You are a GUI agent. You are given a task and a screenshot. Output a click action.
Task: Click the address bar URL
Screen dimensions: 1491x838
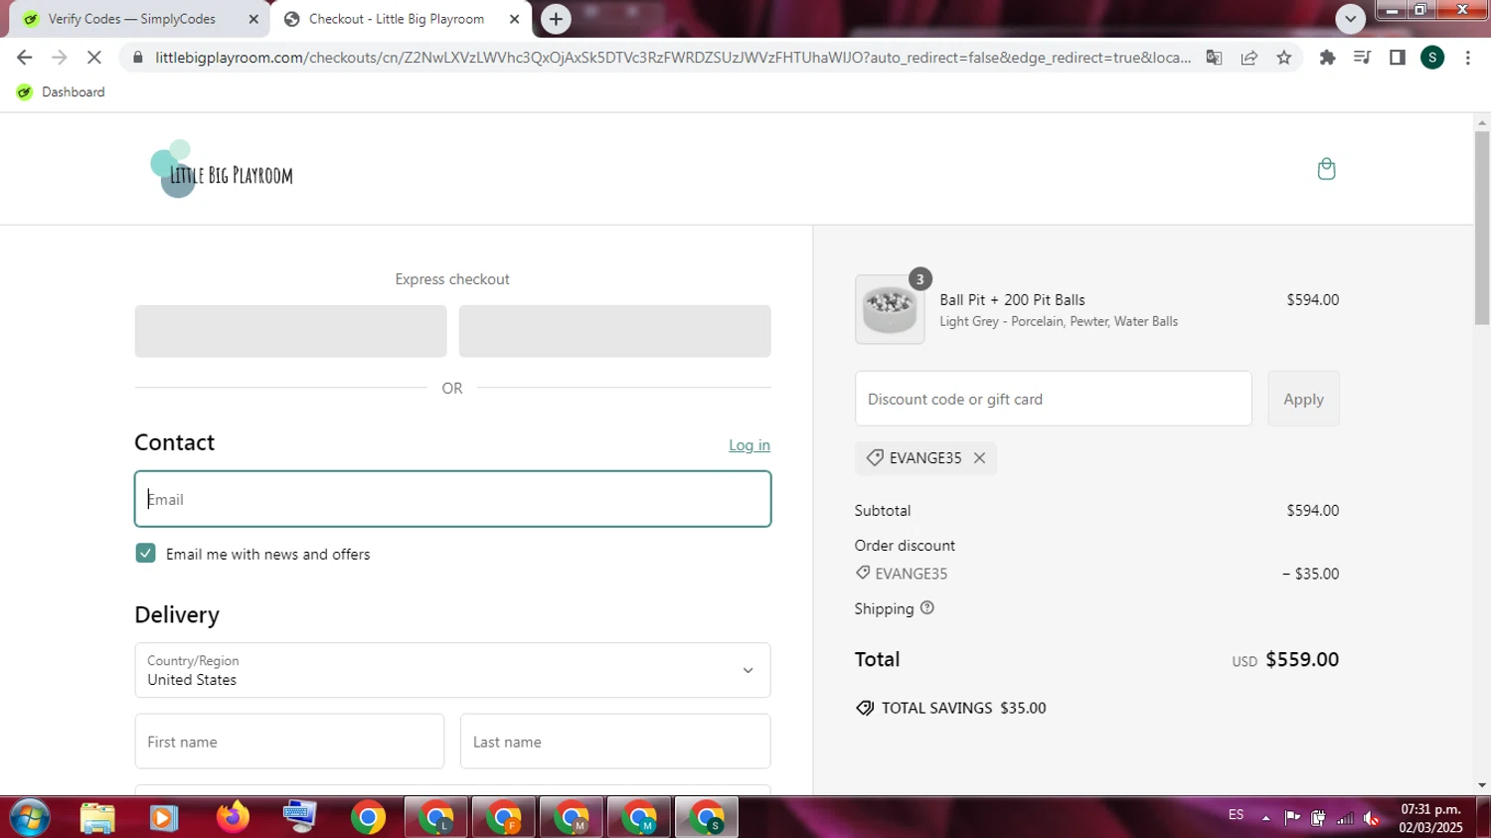coord(673,58)
